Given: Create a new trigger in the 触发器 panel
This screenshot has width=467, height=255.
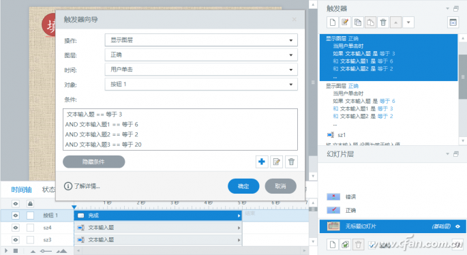Looking at the screenshot, I should [x=333, y=22].
